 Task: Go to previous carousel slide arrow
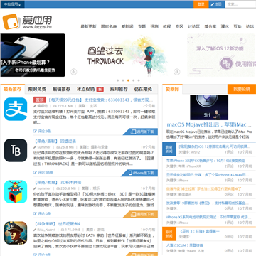[x=74, y=72]
